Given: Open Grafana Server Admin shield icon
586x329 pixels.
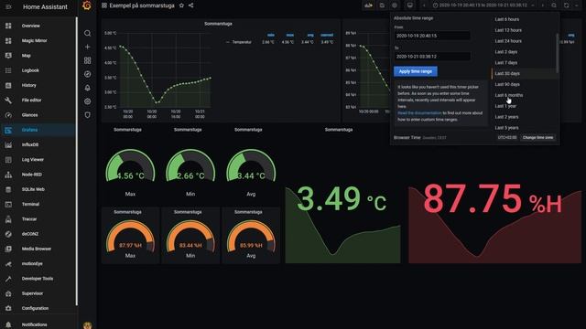Looking at the screenshot, I should coord(88,115).
